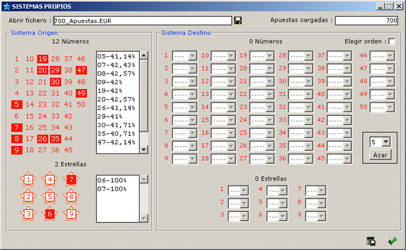The height and width of the screenshot is (250, 406).
Task: Open the dropdown for destination number 37
Action: pyautogui.click(x=347, y=56)
